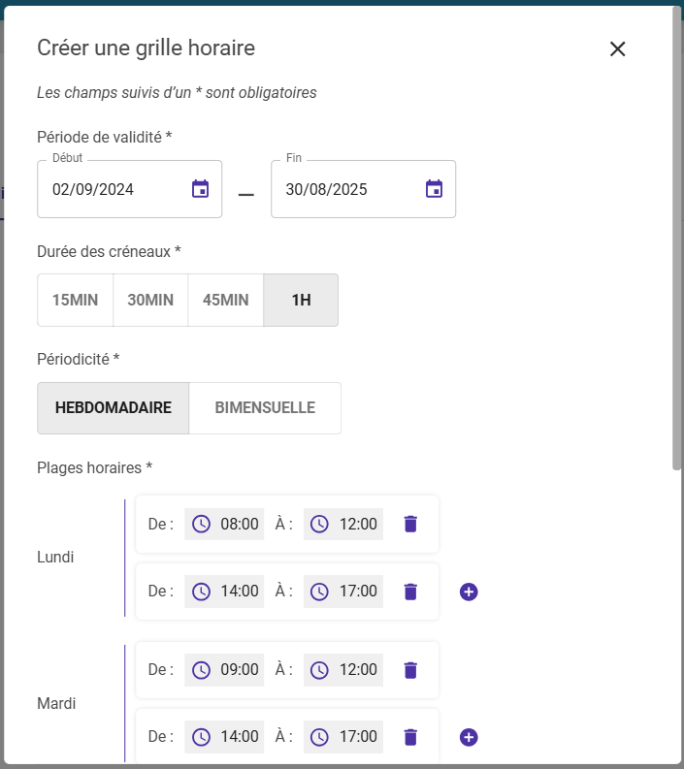The width and height of the screenshot is (684, 769).
Task: Choose 45MIN slot duration
Action: (225, 300)
